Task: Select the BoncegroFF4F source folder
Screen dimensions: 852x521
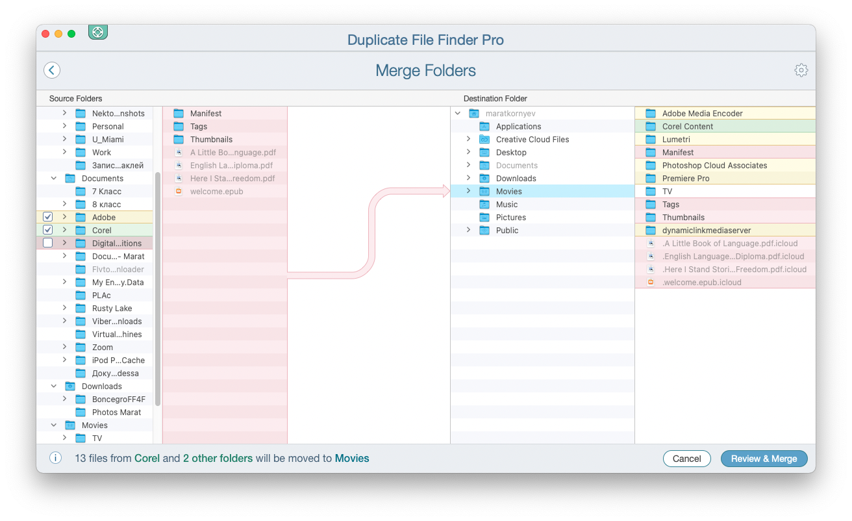Action: coord(95,399)
